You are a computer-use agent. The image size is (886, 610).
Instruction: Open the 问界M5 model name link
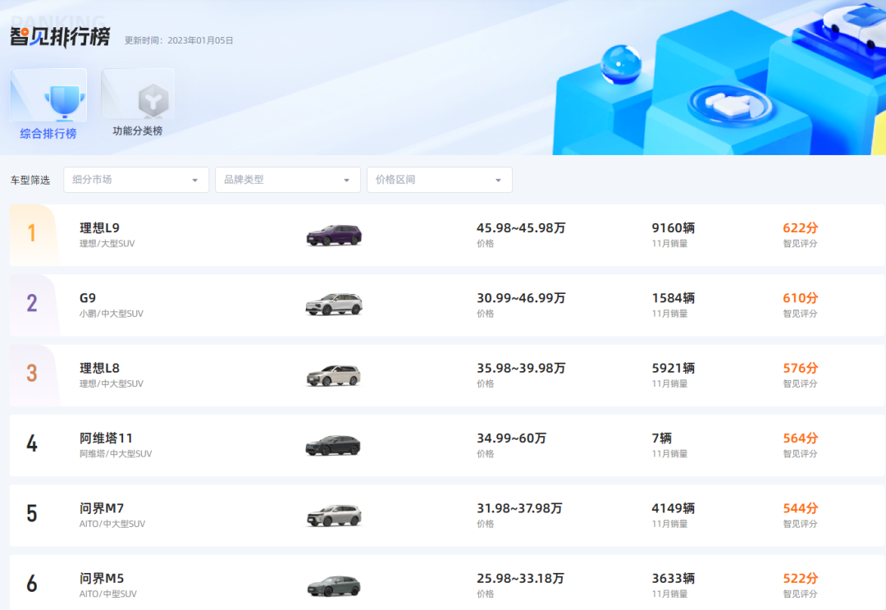tap(102, 578)
